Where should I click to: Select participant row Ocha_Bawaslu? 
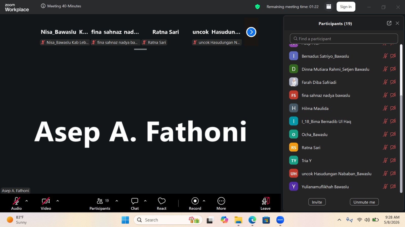[x=343, y=134]
